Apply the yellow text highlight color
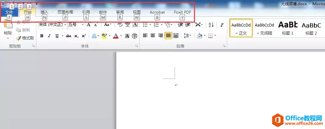The height and width of the screenshot is (129, 325). point(104,36)
